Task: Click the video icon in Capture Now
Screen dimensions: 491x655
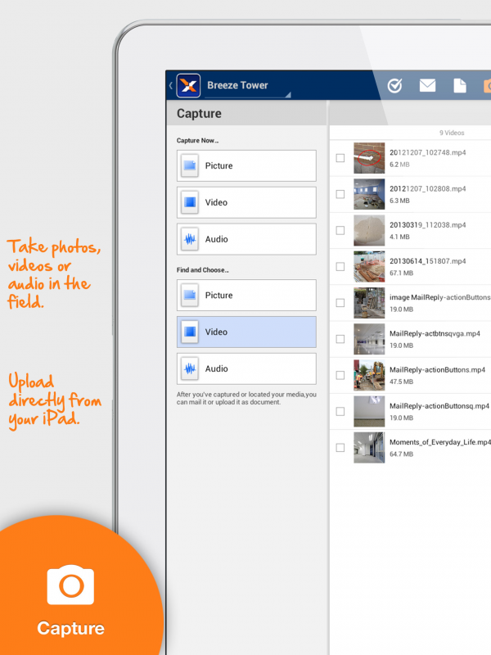Action: point(190,202)
